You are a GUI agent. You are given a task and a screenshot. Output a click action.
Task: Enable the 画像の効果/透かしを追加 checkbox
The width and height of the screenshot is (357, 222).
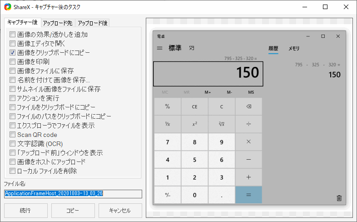pos(13,35)
